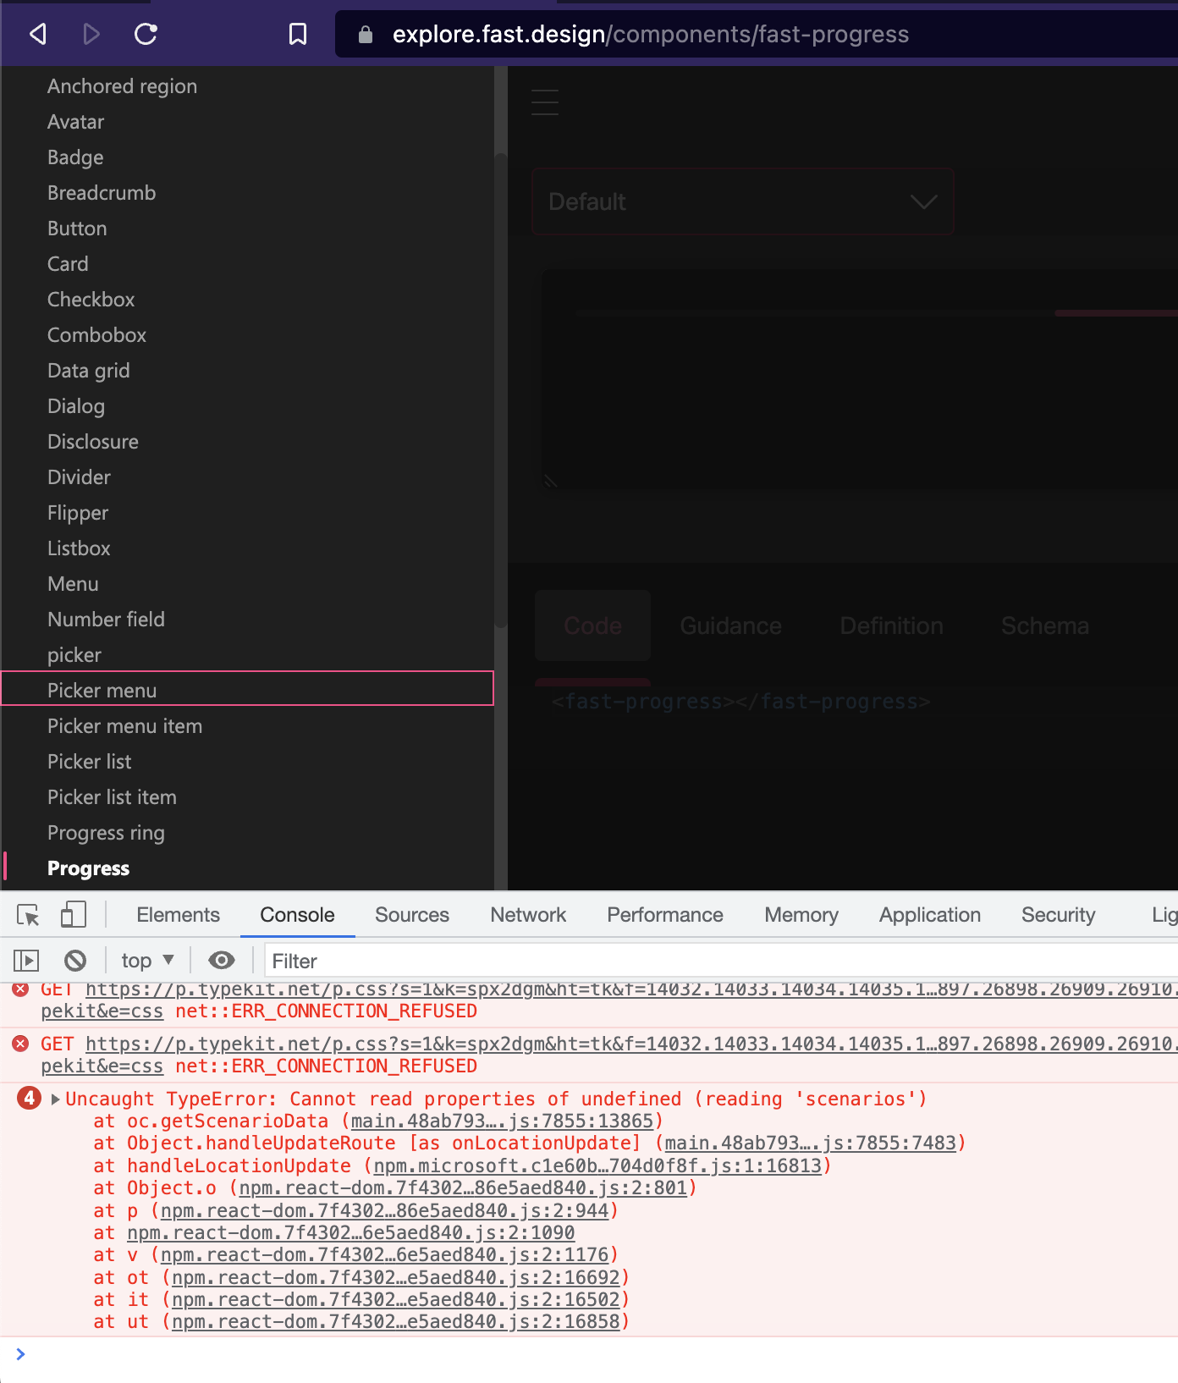Select the Console tab
Screen dimensions: 1178x1383
297,915
